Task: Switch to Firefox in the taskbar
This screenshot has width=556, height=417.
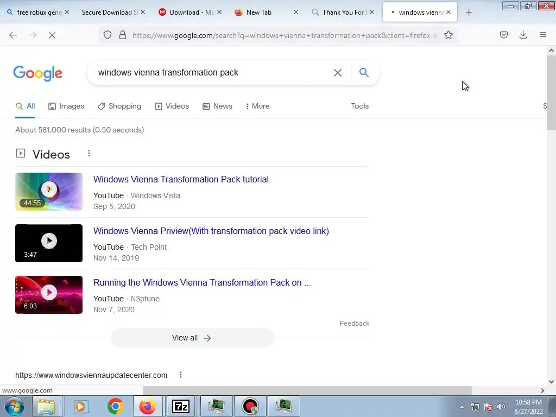Action: [x=148, y=406]
